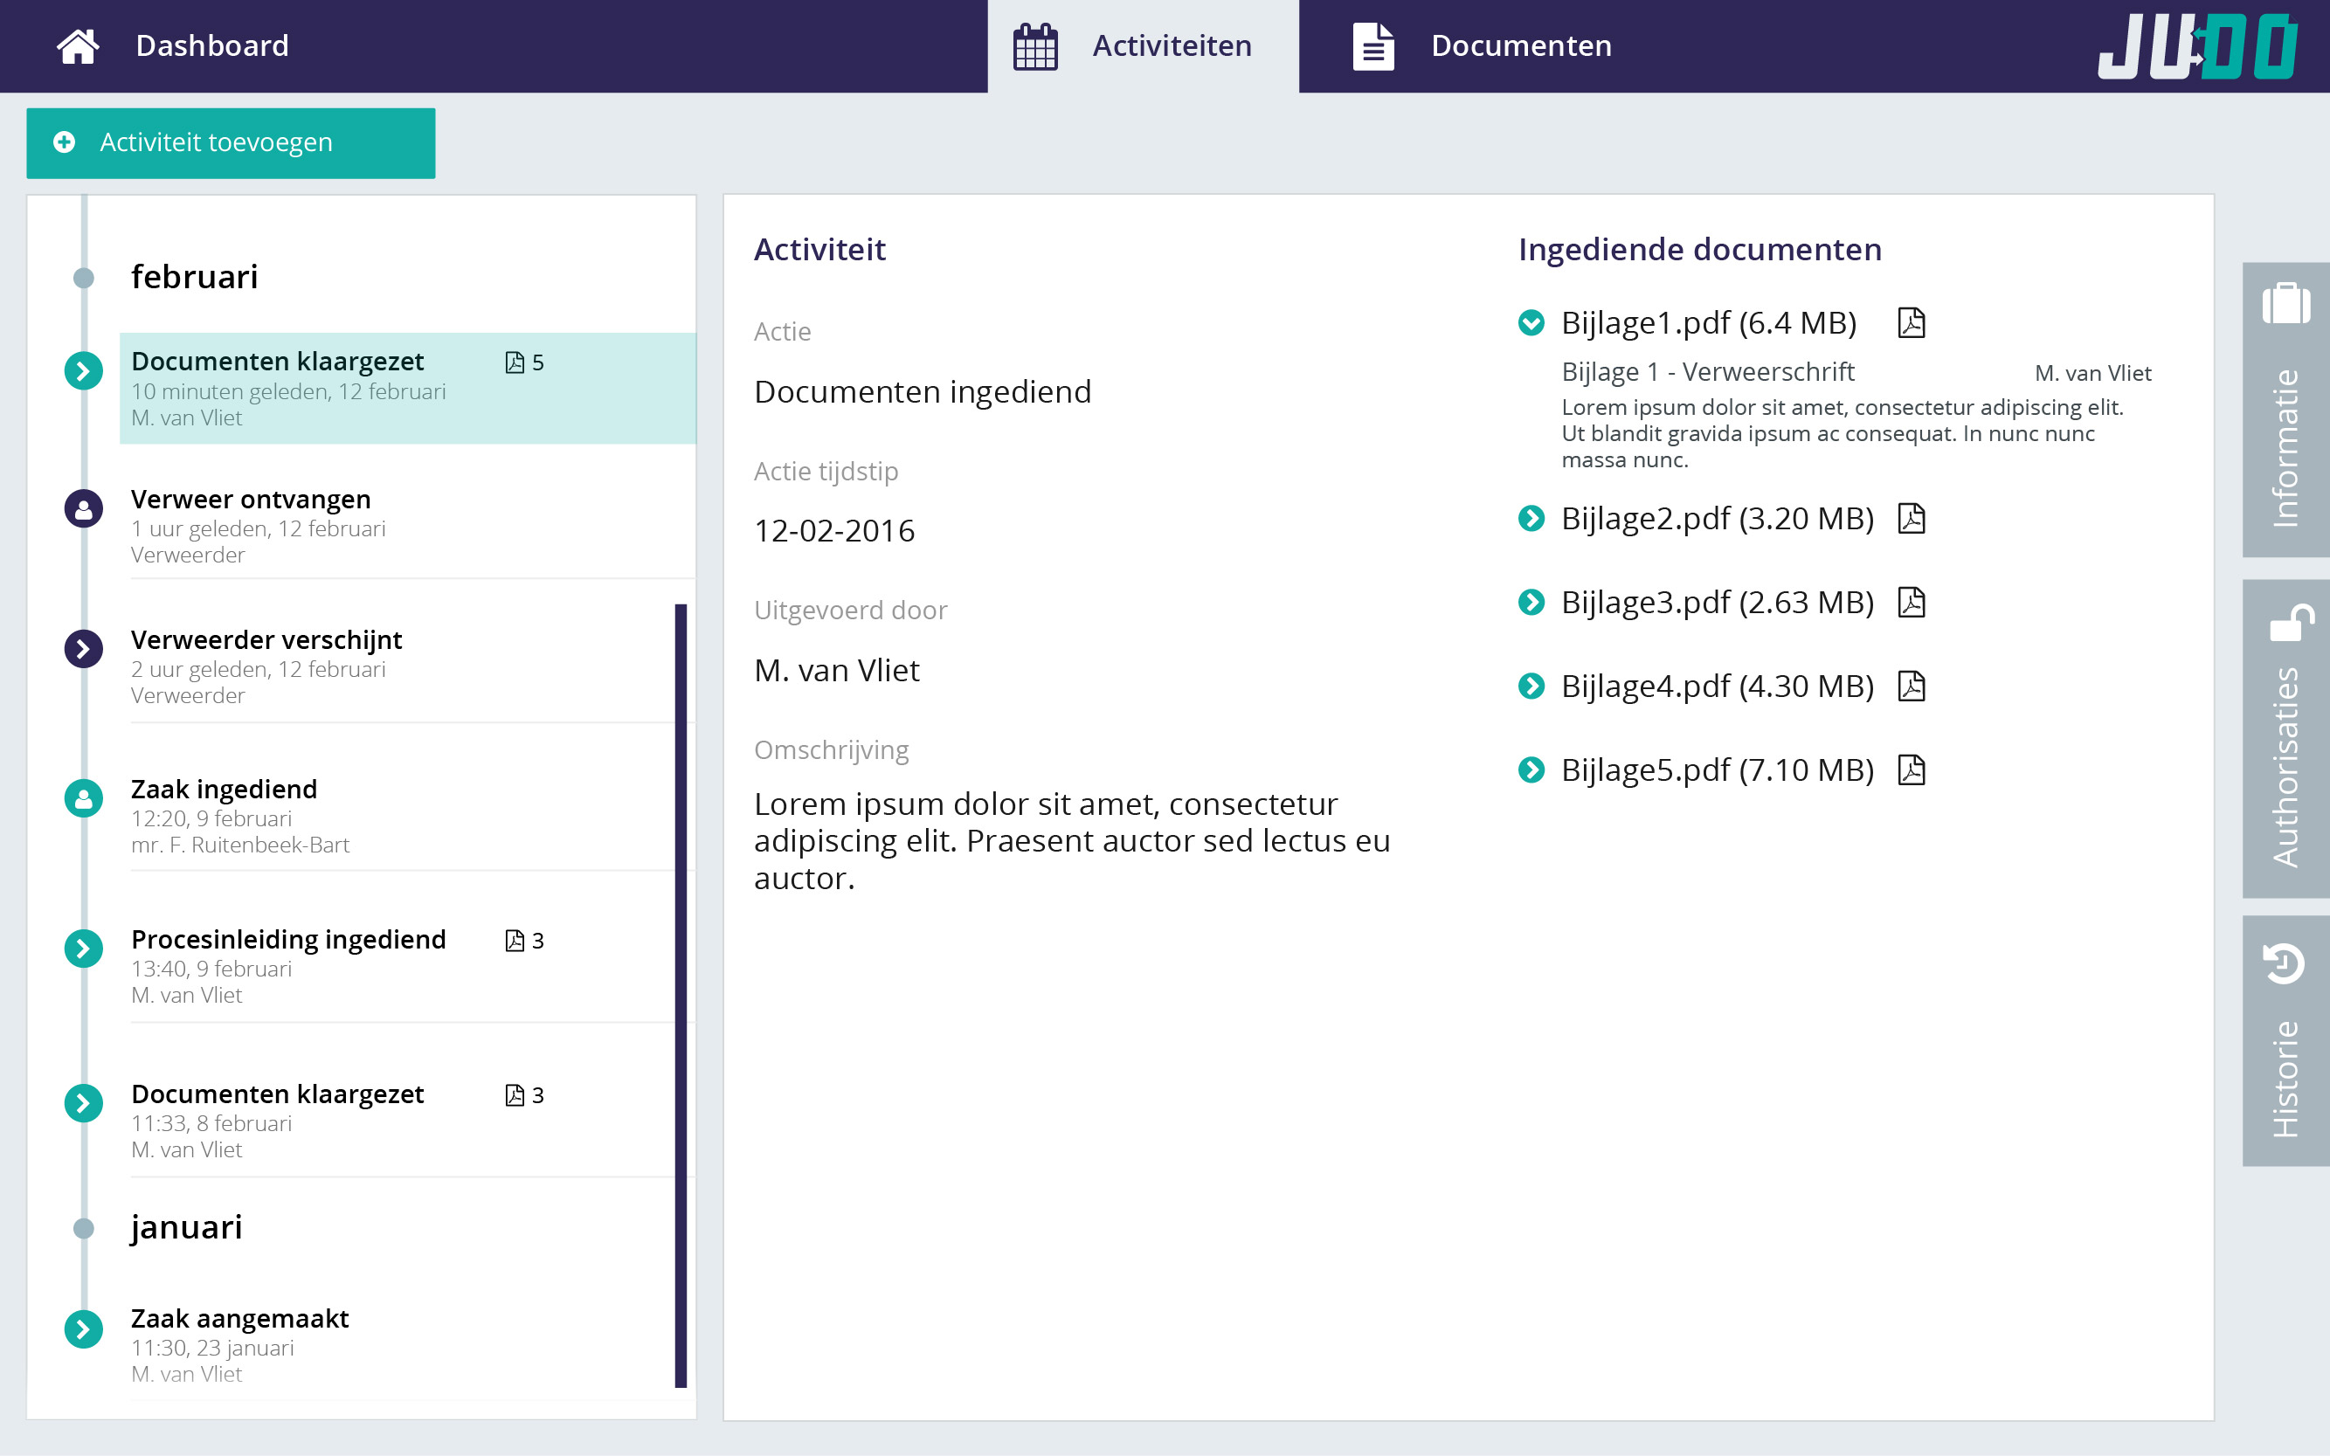2330x1456 pixels.
Task: Switch to the Activiteiten tab
Action: coord(1144,46)
